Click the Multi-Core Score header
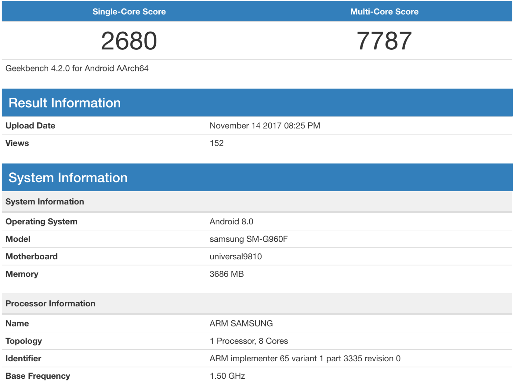This screenshot has height=386, width=514. point(384,12)
